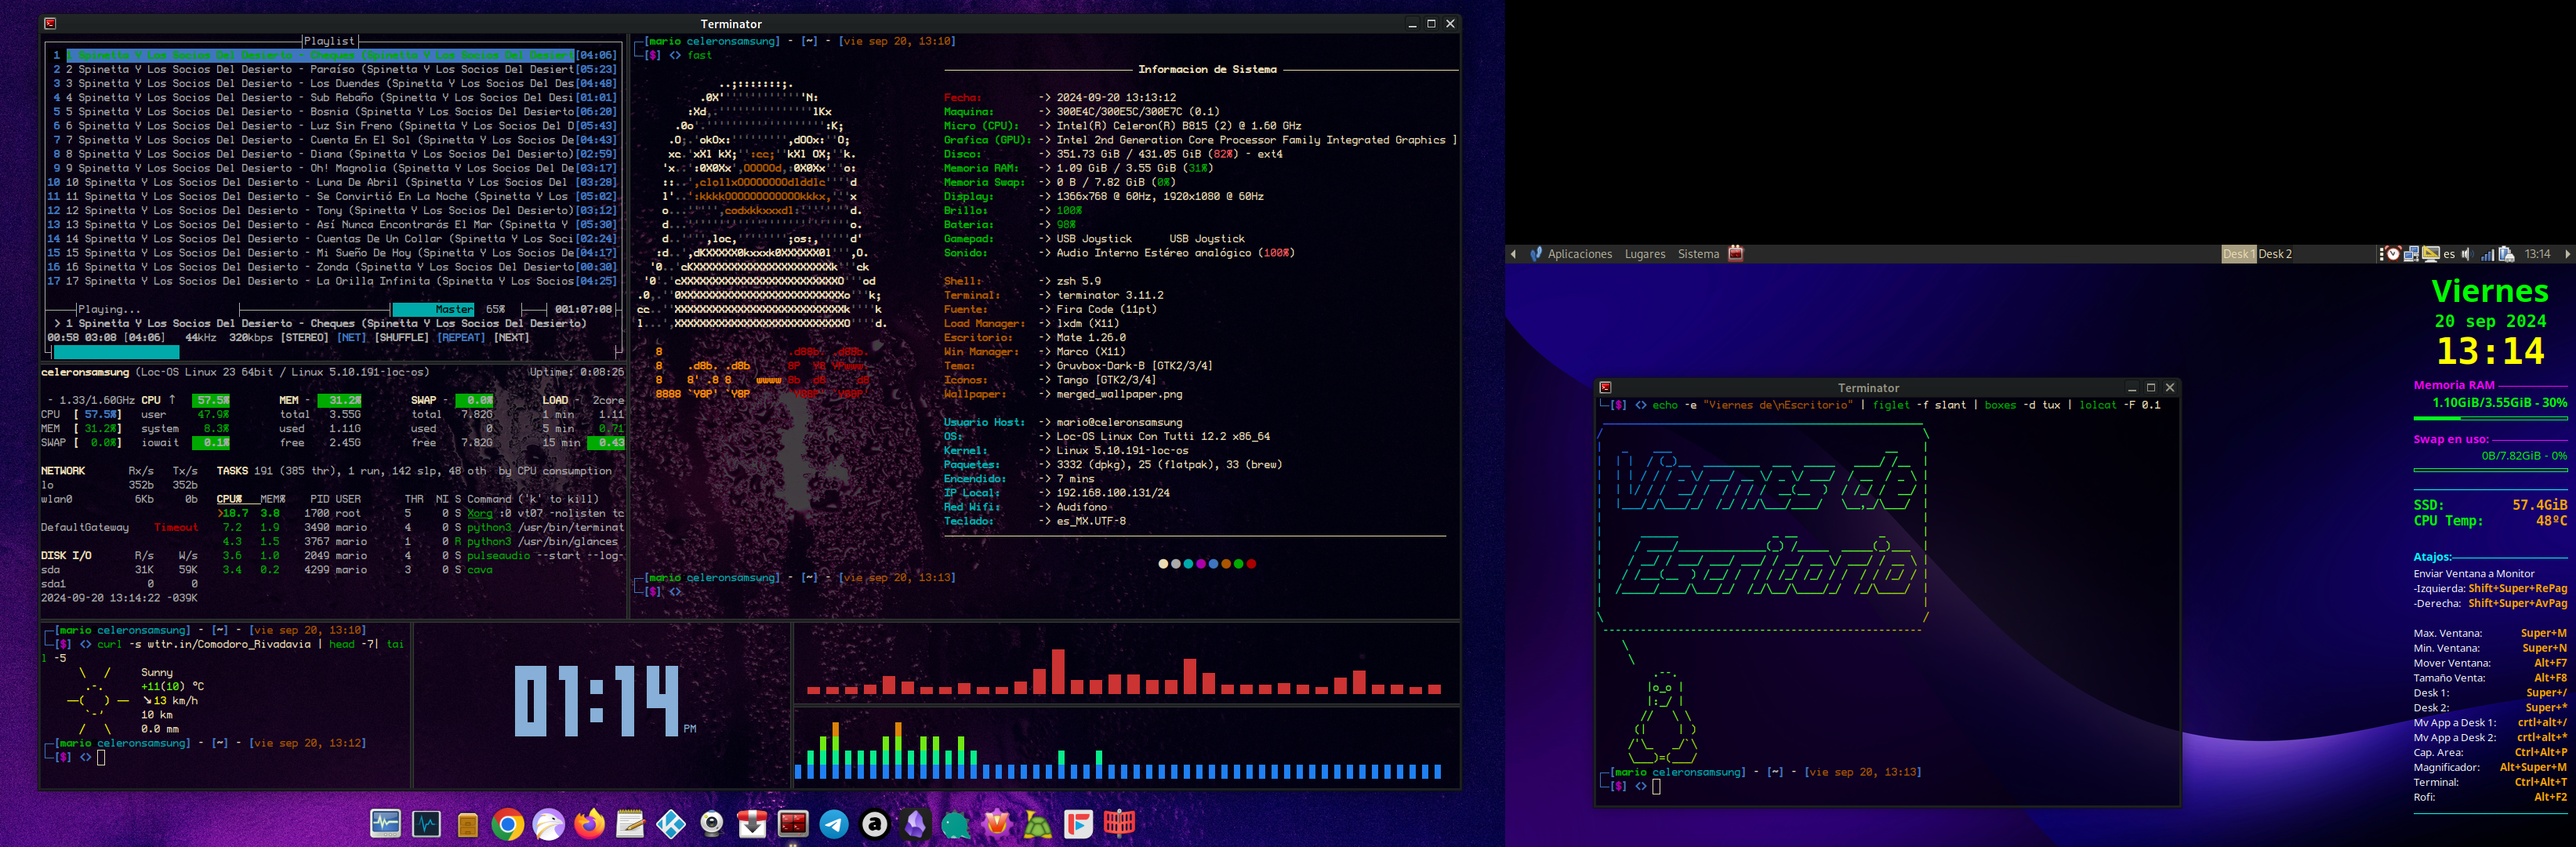This screenshot has height=847, width=2576.
Task: Click the ncmpcpp song progress bar
Action: tap(334, 352)
